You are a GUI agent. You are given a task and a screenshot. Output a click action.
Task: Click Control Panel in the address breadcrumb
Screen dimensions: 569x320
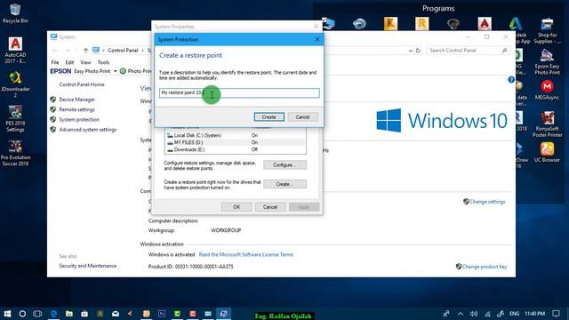tap(123, 51)
